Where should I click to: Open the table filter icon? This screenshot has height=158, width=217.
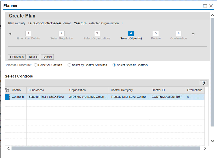(204, 83)
